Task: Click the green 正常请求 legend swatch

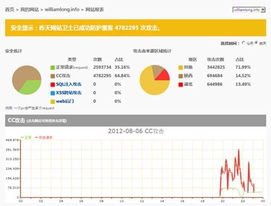Action: [x=52, y=68]
